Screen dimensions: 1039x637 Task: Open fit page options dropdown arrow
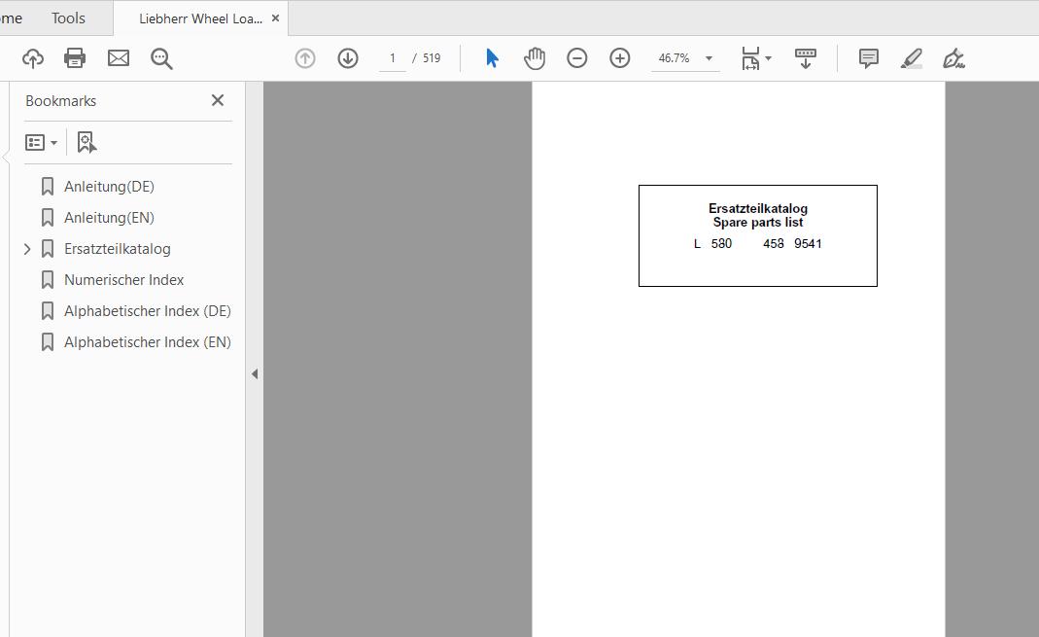click(769, 58)
